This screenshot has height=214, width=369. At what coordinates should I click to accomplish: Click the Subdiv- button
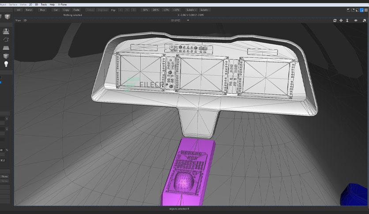(191, 10)
